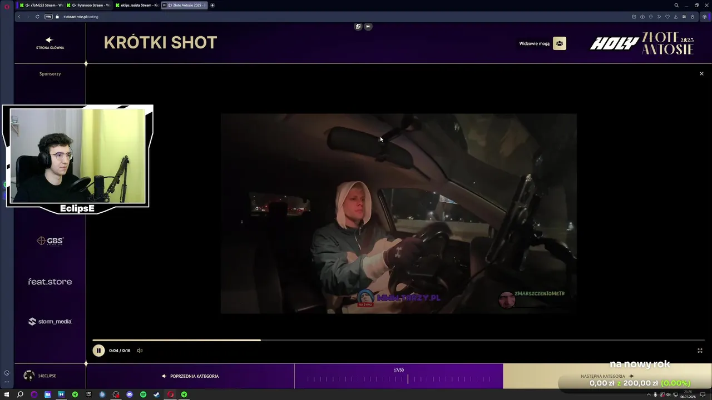Take a snapshot with camera icon
Screen dimensions: 712x400
(642, 17)
